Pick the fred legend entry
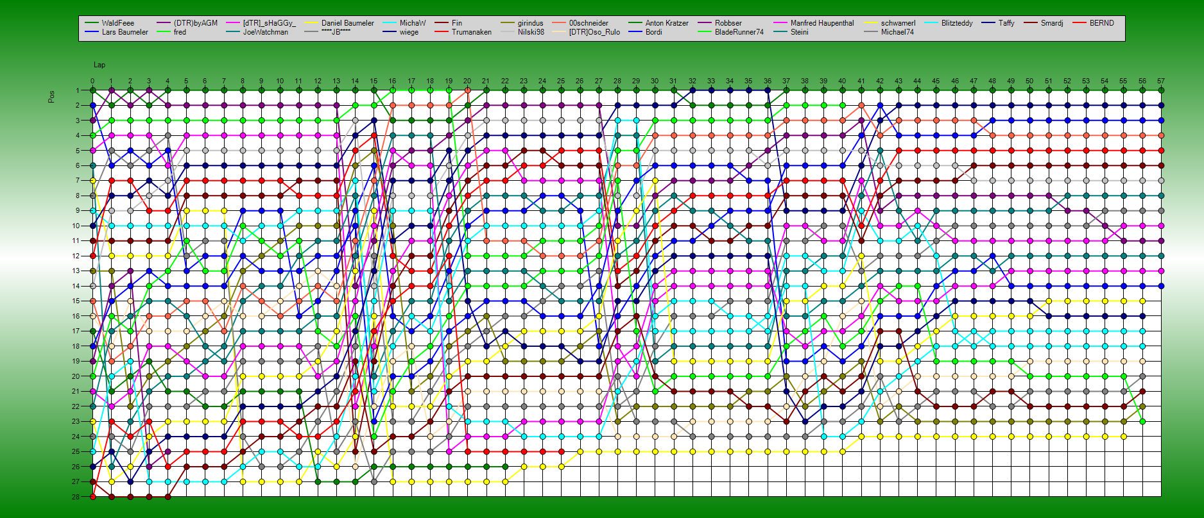 (x=180, y=32)
